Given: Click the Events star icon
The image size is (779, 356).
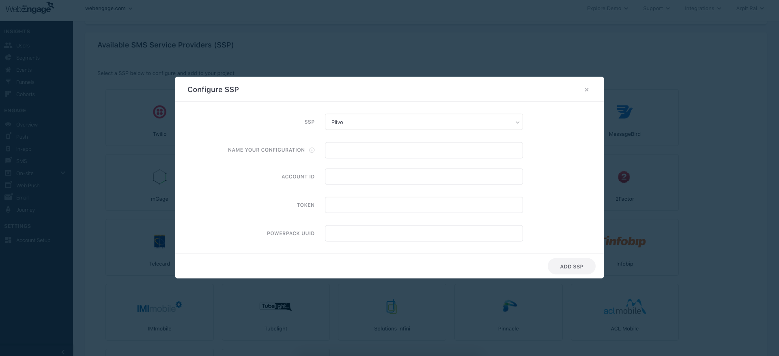Looking at the screenshot, I should click(8, 70).
